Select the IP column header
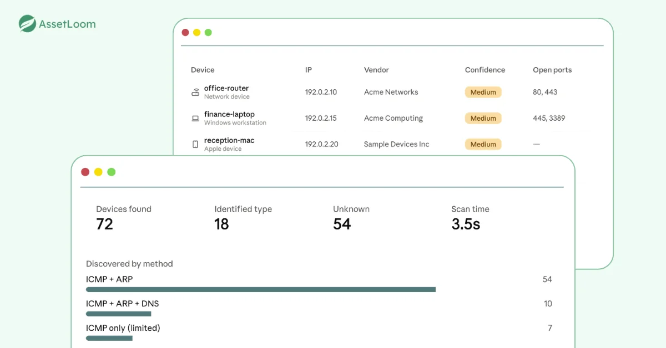The image size is (666, 348). tap(309, 70)
